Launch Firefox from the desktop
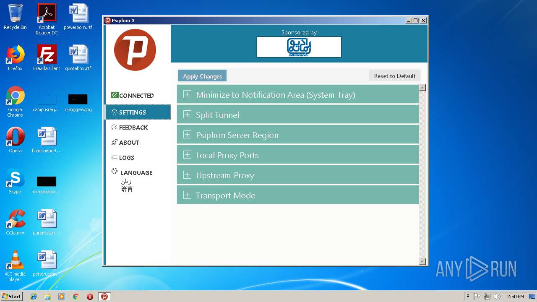This screenshot has width=537, height=302. pos(15,58)
